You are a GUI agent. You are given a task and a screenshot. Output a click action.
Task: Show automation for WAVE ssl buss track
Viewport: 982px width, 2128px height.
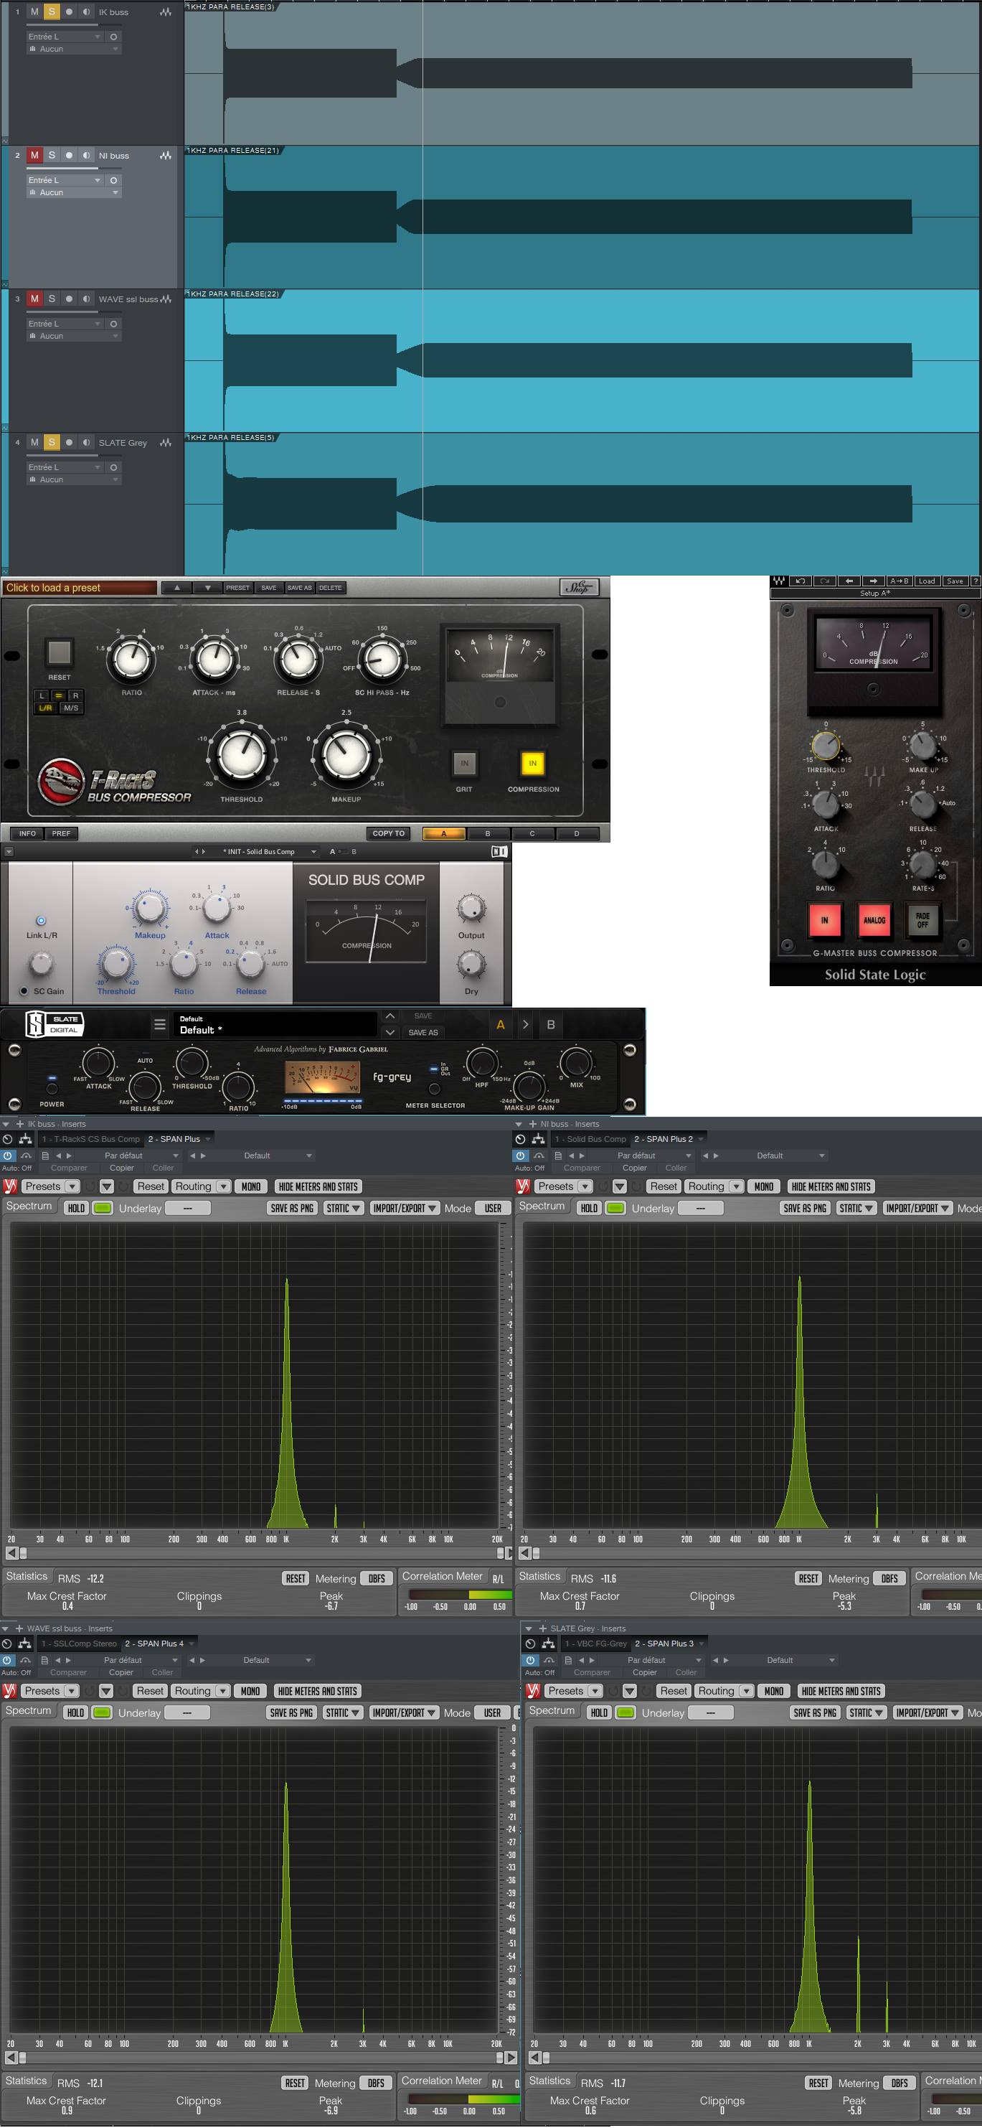click(x=5, y=428)
